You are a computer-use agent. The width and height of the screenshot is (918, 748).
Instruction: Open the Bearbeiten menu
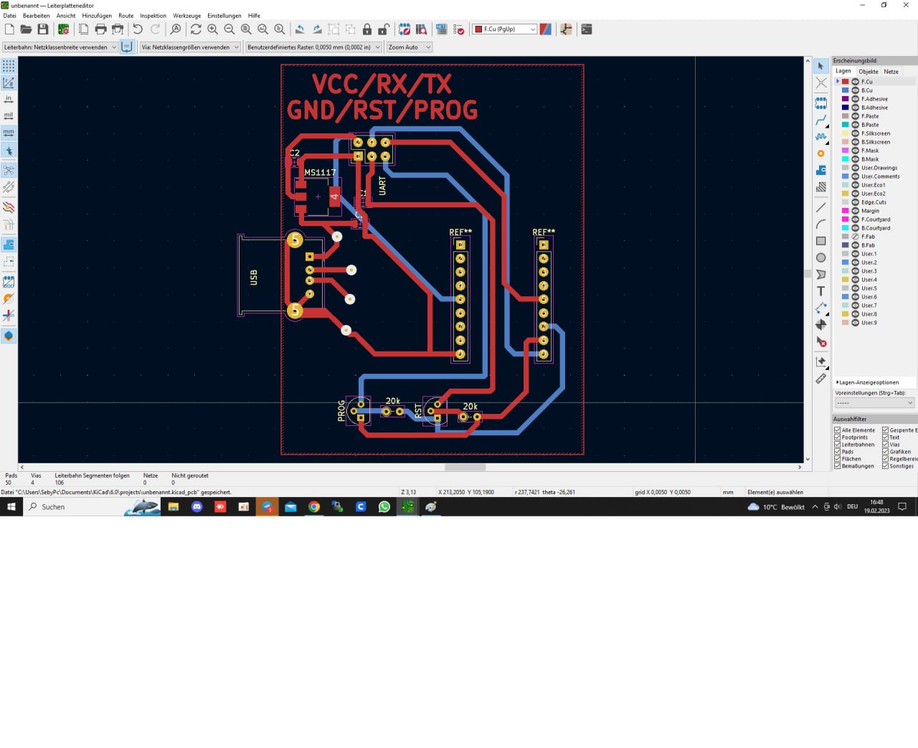click(37, 16)
